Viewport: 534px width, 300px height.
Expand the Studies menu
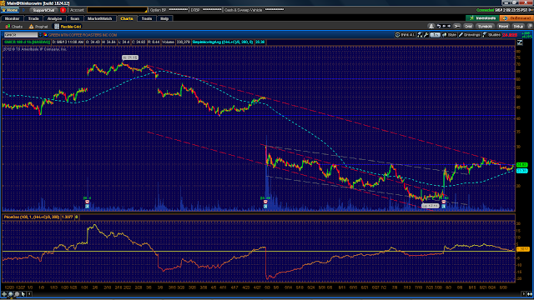coord(491,35)
